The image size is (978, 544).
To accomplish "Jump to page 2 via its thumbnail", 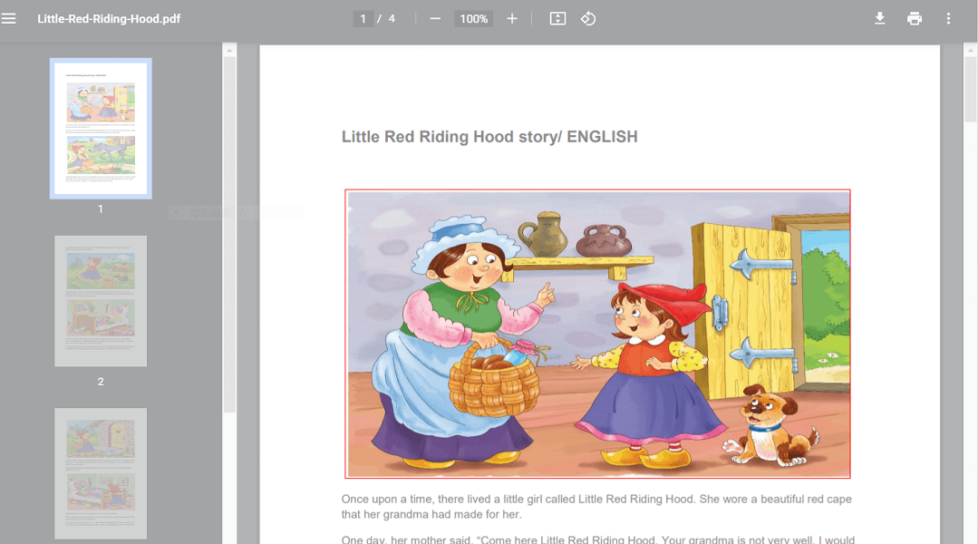I will [100, 301].
